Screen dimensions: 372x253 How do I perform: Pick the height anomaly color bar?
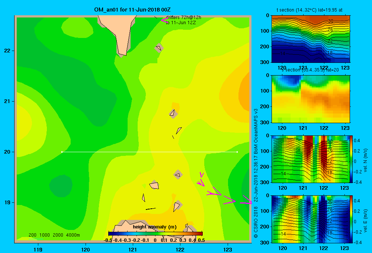[x=155, y=234]
